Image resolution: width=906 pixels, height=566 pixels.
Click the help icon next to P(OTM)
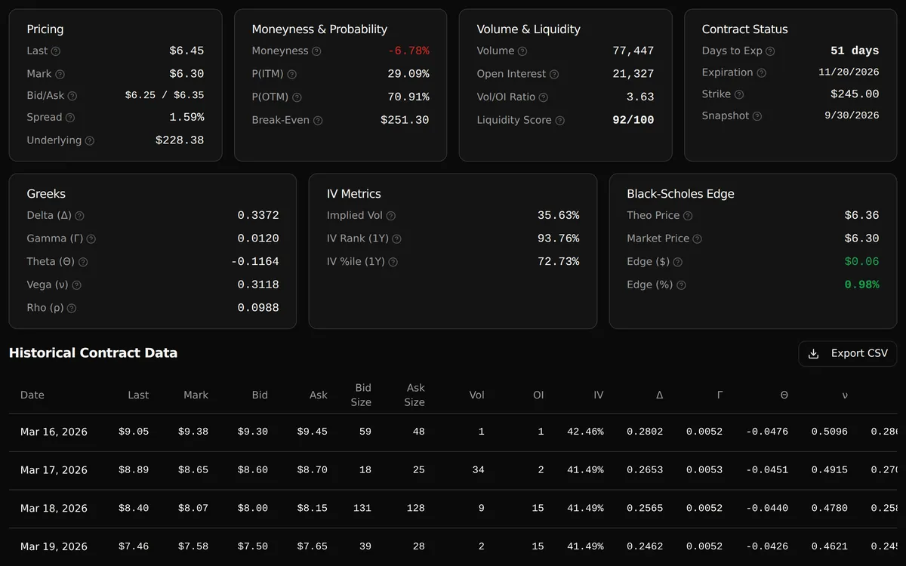(297, 97)
